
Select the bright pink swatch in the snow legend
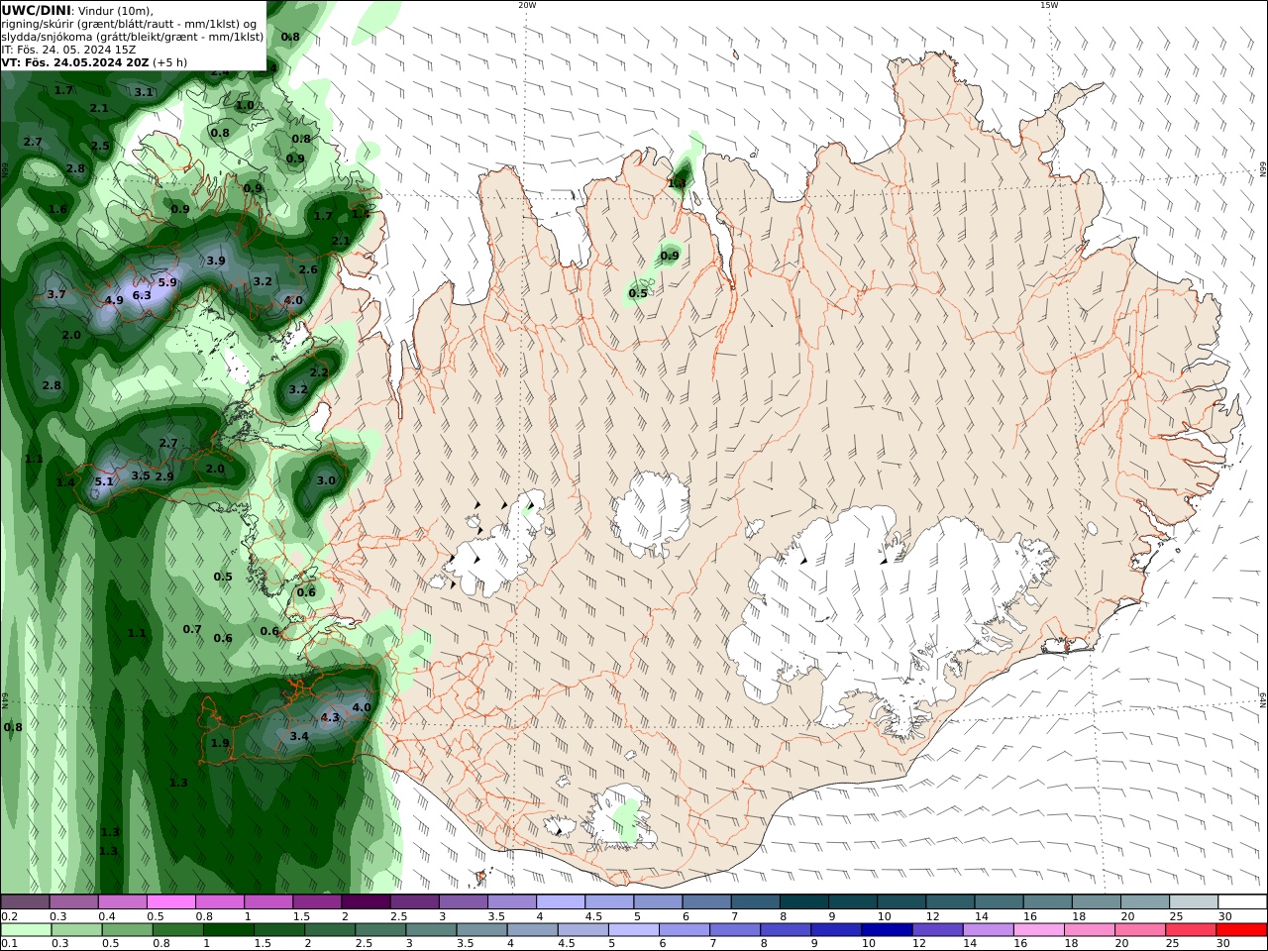tap(171, 902)
